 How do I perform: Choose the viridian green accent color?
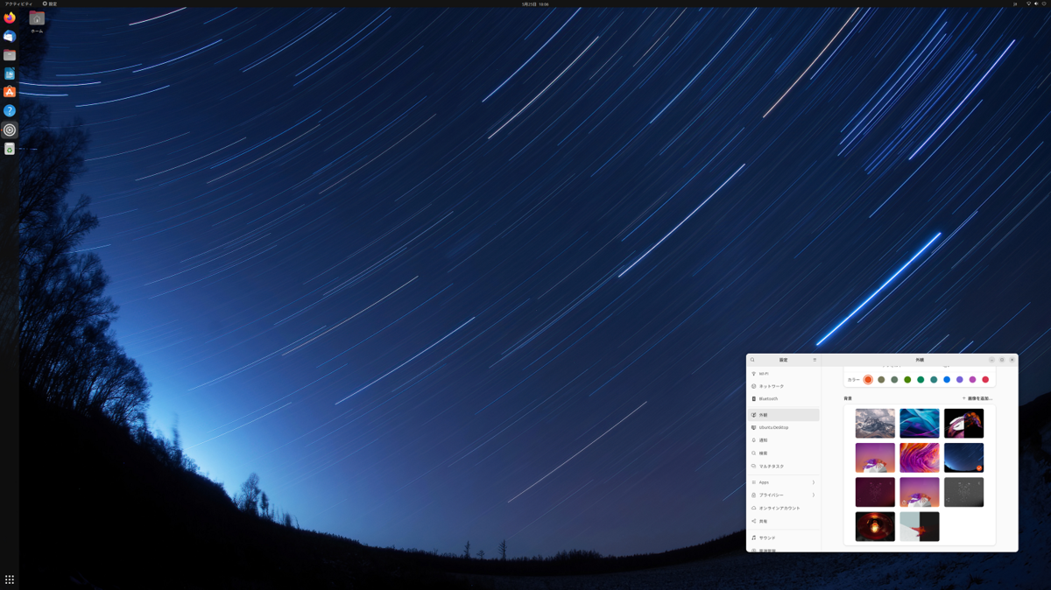[x=921, y=380]
